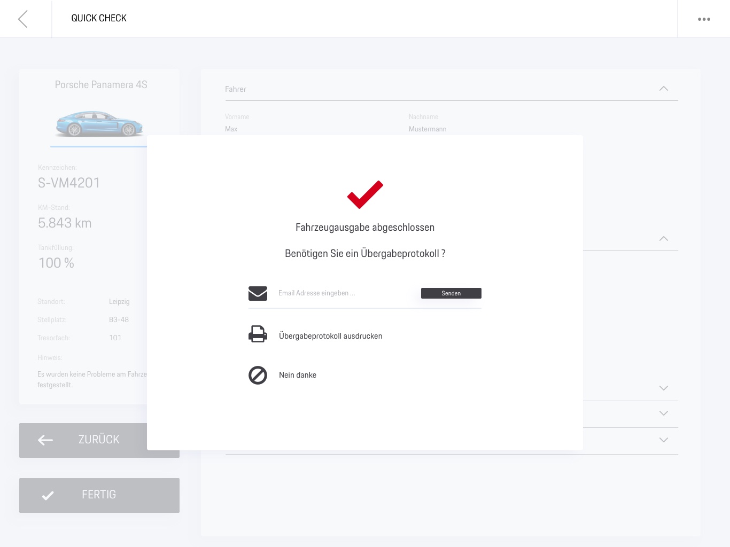Viewport: 730px width, 547px height.
Task: Choose the Nein danke option
Action: 298,375
